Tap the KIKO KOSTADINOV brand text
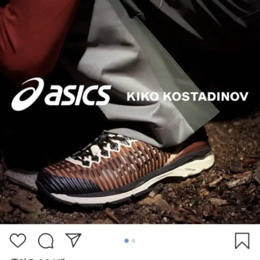Image resolution: width=260 pixels, height=260 pixels. pyautogui.click(x=187, y=96)
